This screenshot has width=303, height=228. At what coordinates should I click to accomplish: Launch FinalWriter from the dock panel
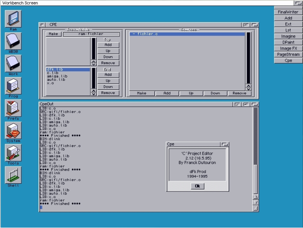[288, 12]
